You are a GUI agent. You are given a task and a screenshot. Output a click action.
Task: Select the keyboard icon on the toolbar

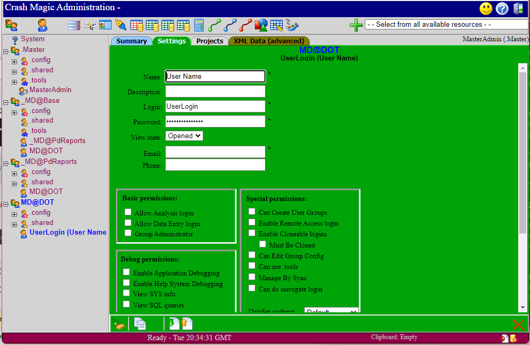[x=292, y=25]
